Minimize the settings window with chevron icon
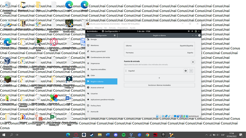246x138 pixels. pyautogui.click(x=193, y=36)
